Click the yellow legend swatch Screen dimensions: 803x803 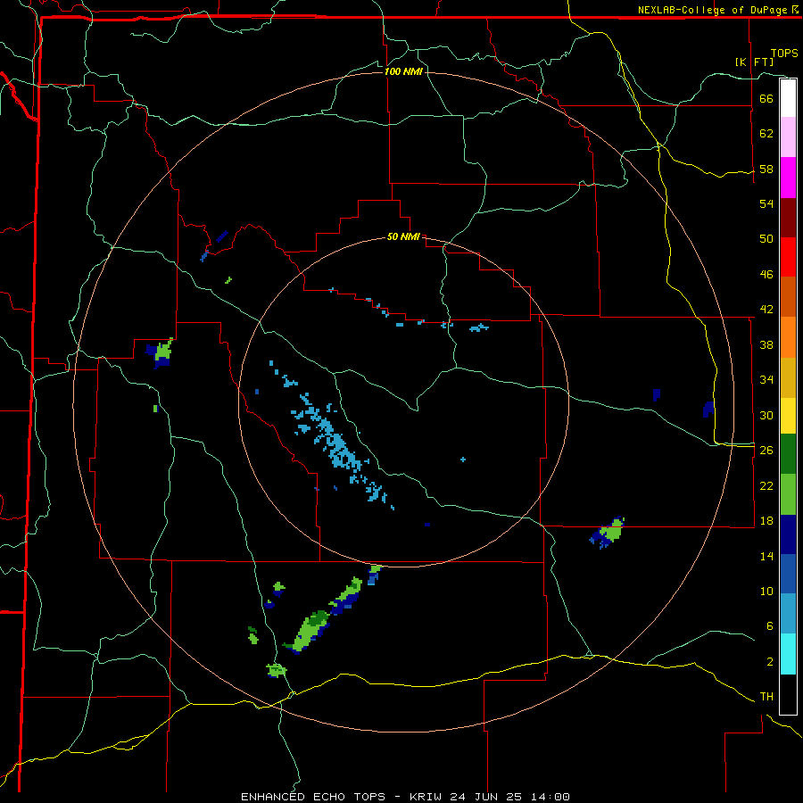pos(788,416)
